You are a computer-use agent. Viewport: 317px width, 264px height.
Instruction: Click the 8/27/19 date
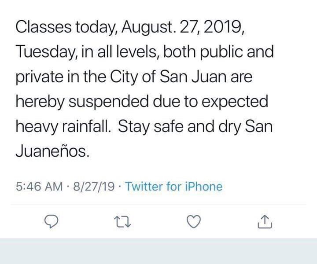[95, 187]
